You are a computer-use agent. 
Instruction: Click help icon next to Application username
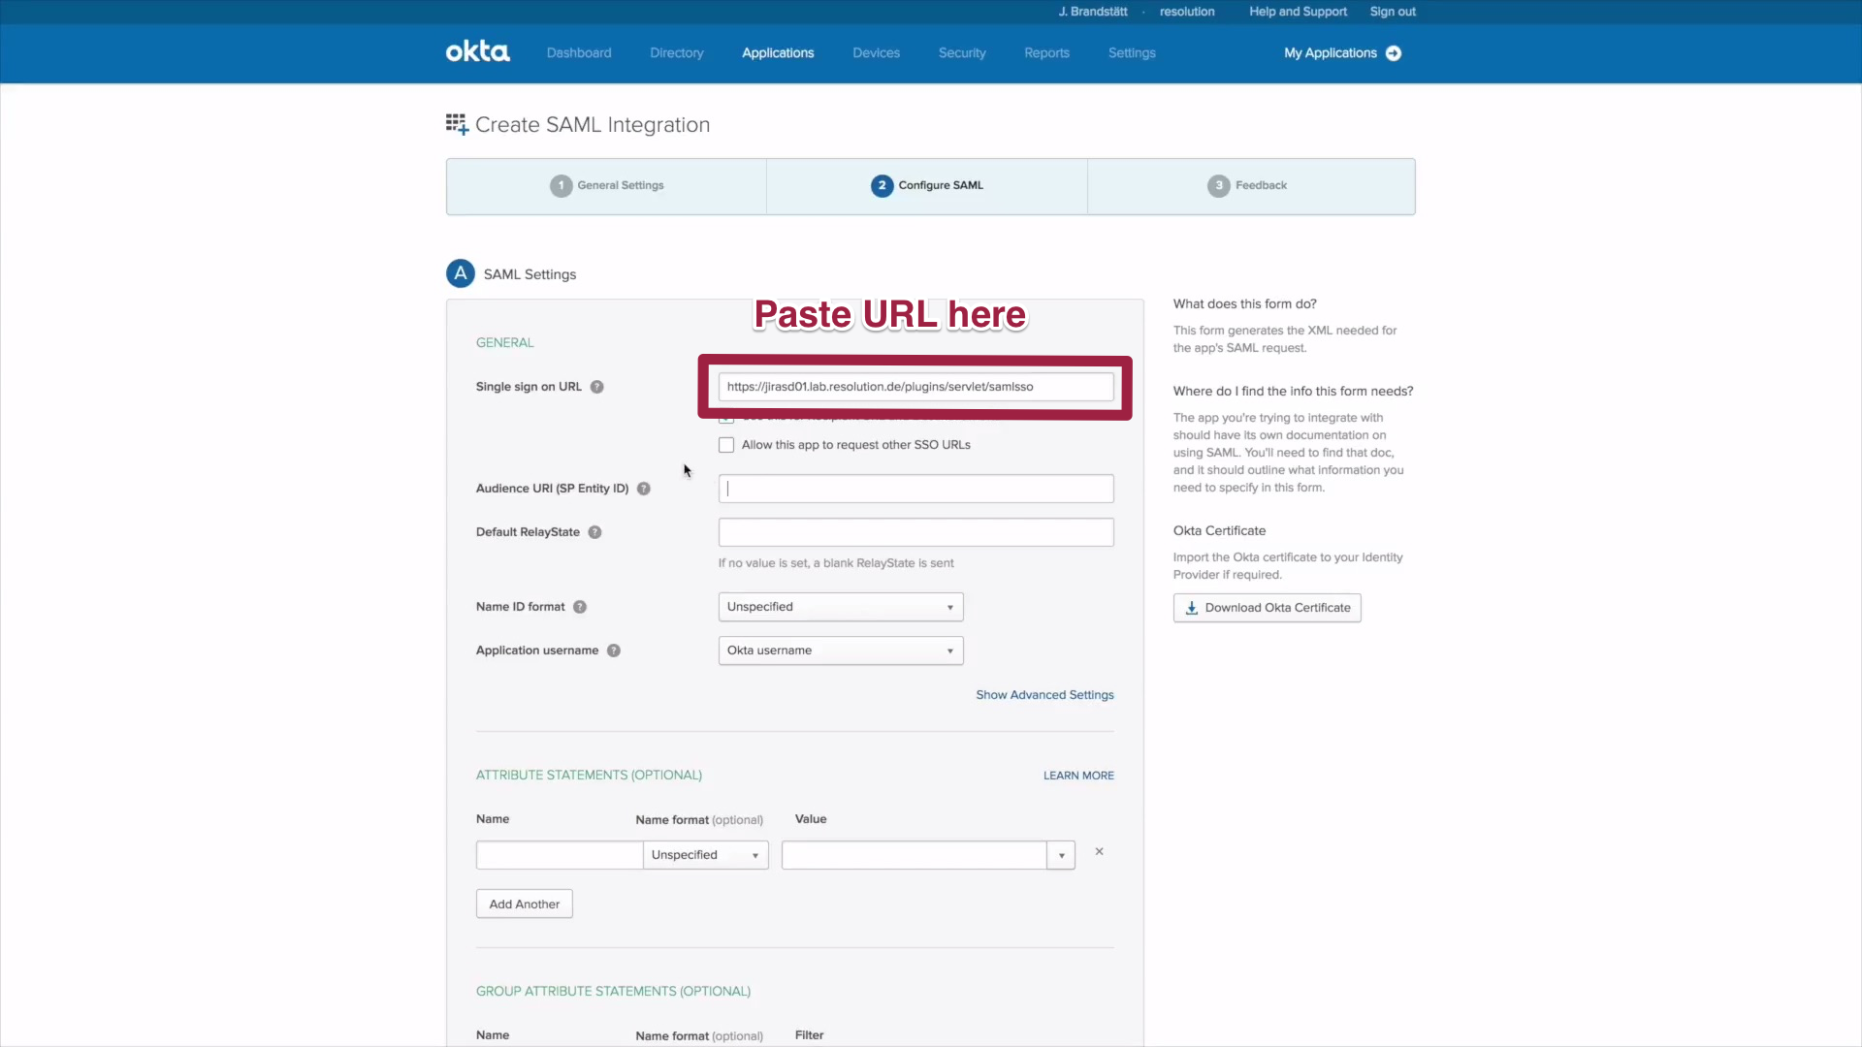coord(614,650)
